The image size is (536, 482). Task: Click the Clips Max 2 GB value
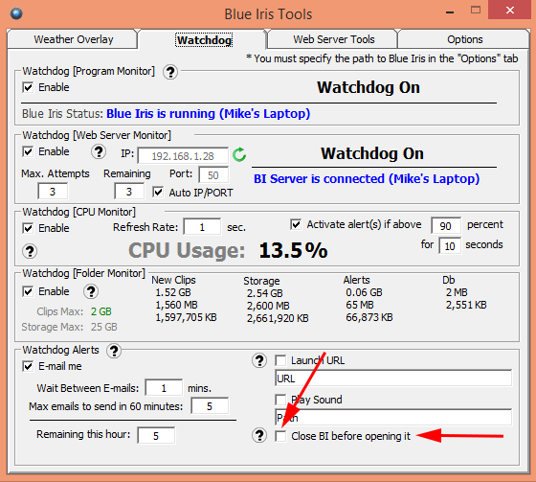[x=101, y=311]
